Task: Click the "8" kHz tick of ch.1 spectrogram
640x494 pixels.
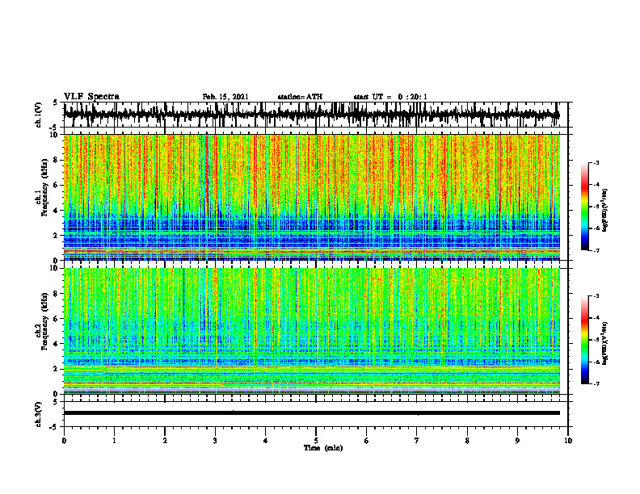Action: click(x=56, y=160)
